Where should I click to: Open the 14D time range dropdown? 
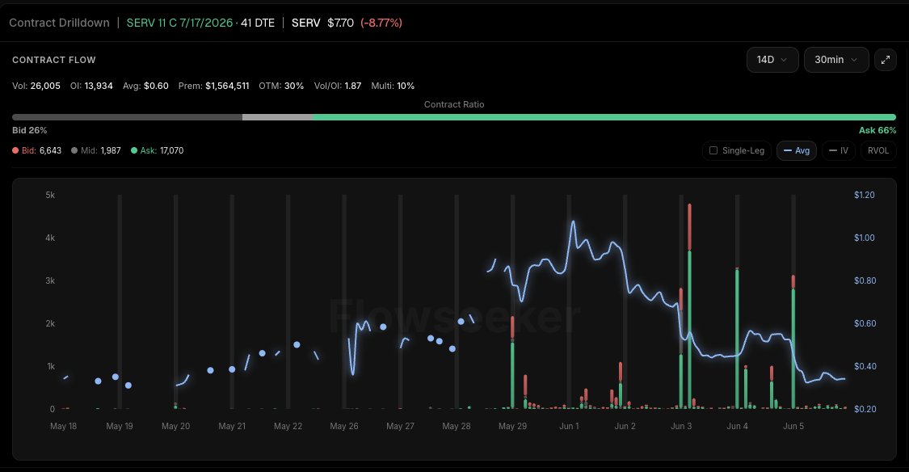[772, 60]
